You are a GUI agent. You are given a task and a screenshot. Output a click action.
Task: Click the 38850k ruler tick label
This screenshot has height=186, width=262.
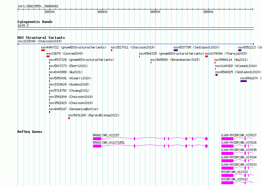click(155, 12)
